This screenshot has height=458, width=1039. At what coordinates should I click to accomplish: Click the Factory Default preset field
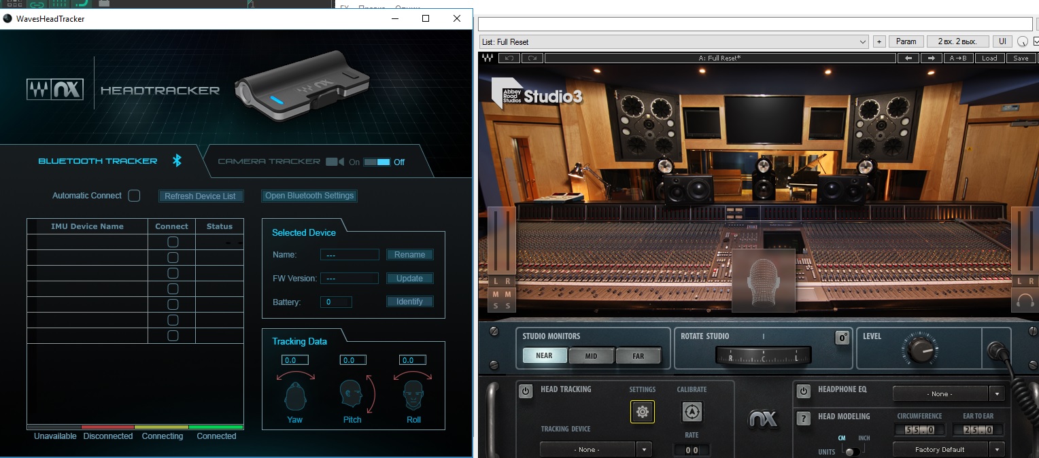[x=940, y=449]
